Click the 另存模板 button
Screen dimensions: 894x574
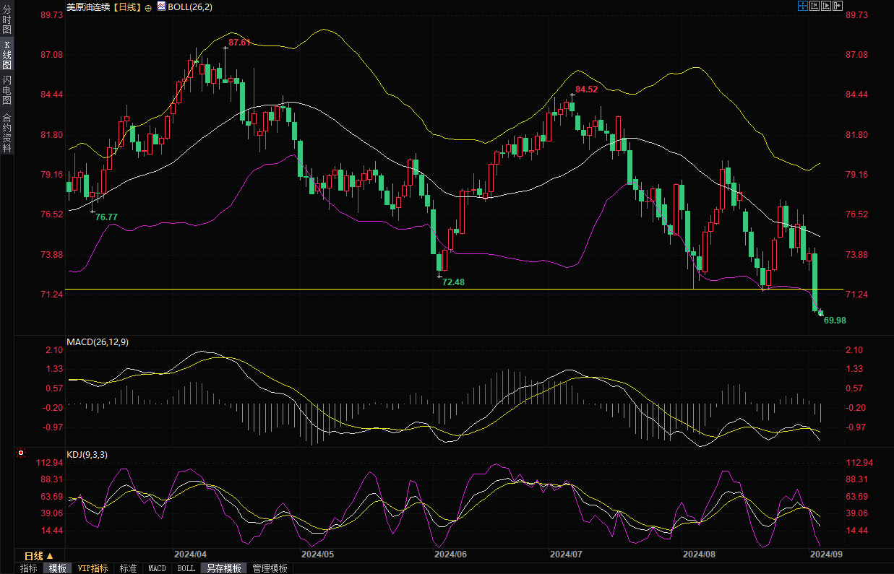click(x=223, y=568)
